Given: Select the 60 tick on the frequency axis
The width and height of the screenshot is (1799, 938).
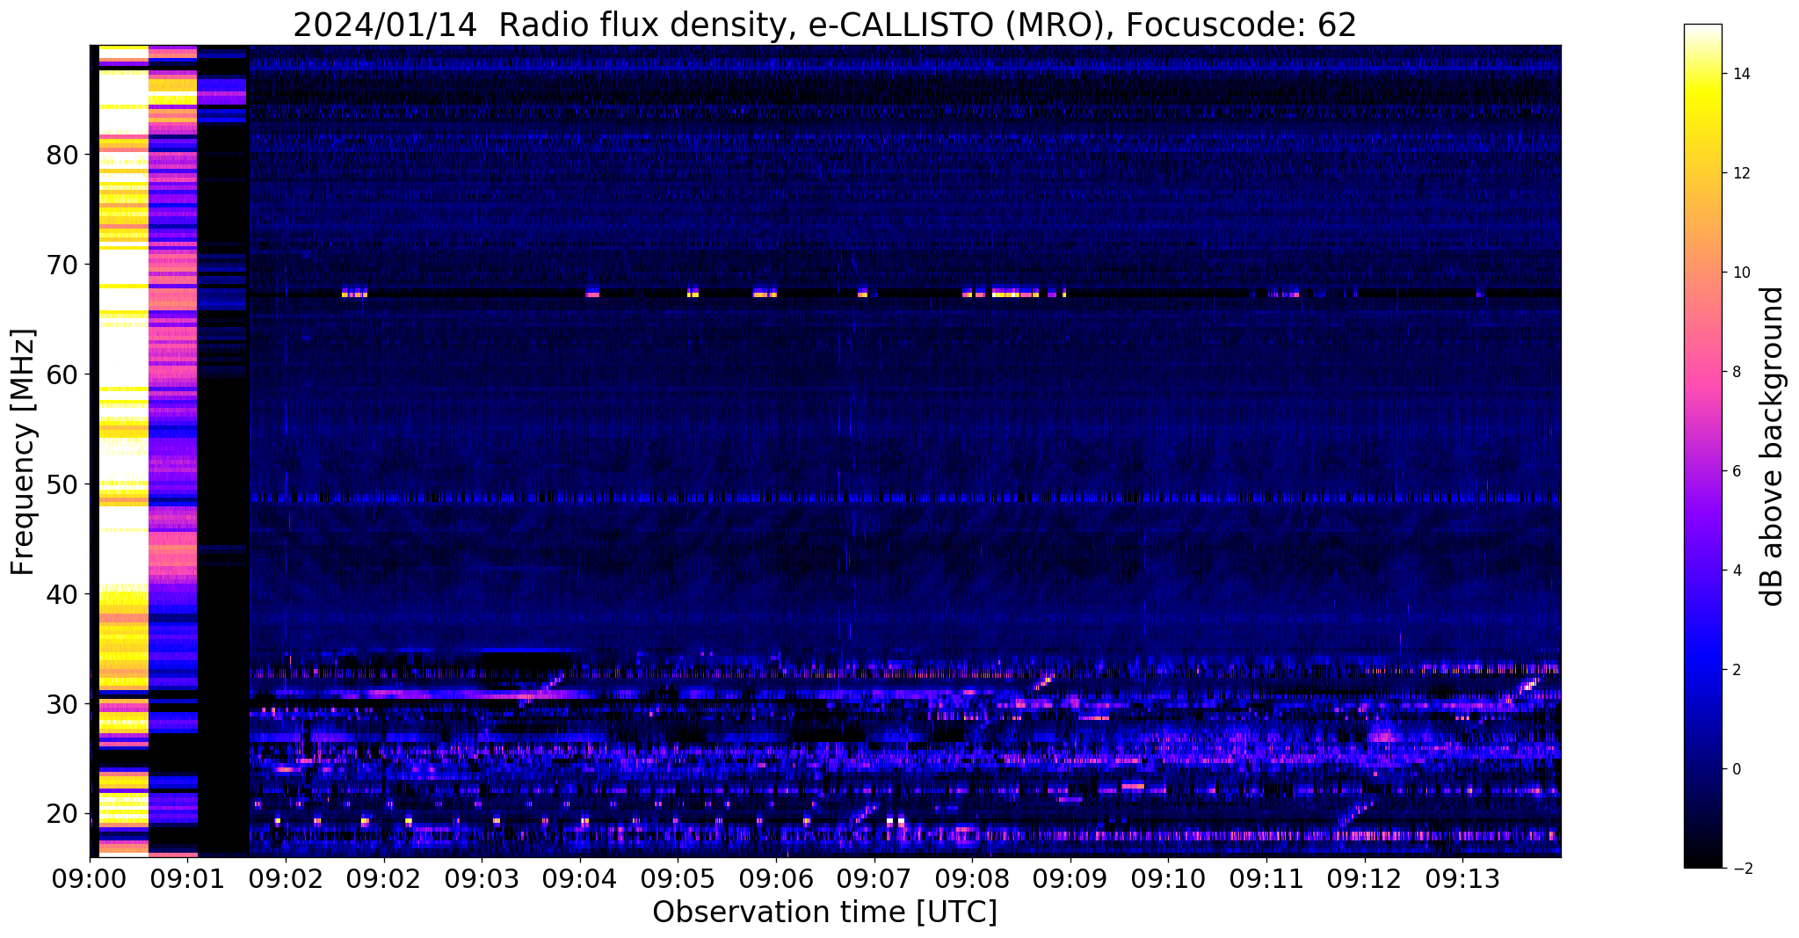Looking at the screenshot, I should pos(62,374).
